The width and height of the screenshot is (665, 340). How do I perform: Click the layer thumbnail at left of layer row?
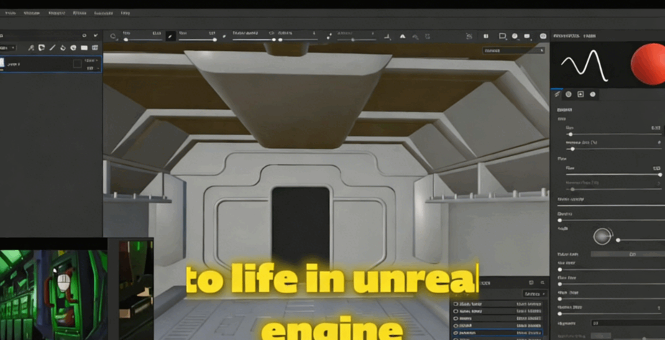coord(1,64)
